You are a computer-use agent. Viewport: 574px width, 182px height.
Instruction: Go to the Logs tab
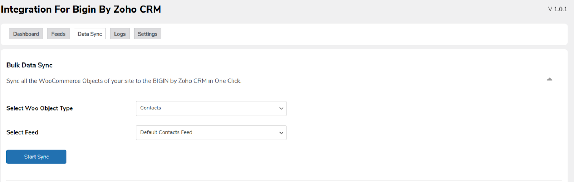[120, 34]
